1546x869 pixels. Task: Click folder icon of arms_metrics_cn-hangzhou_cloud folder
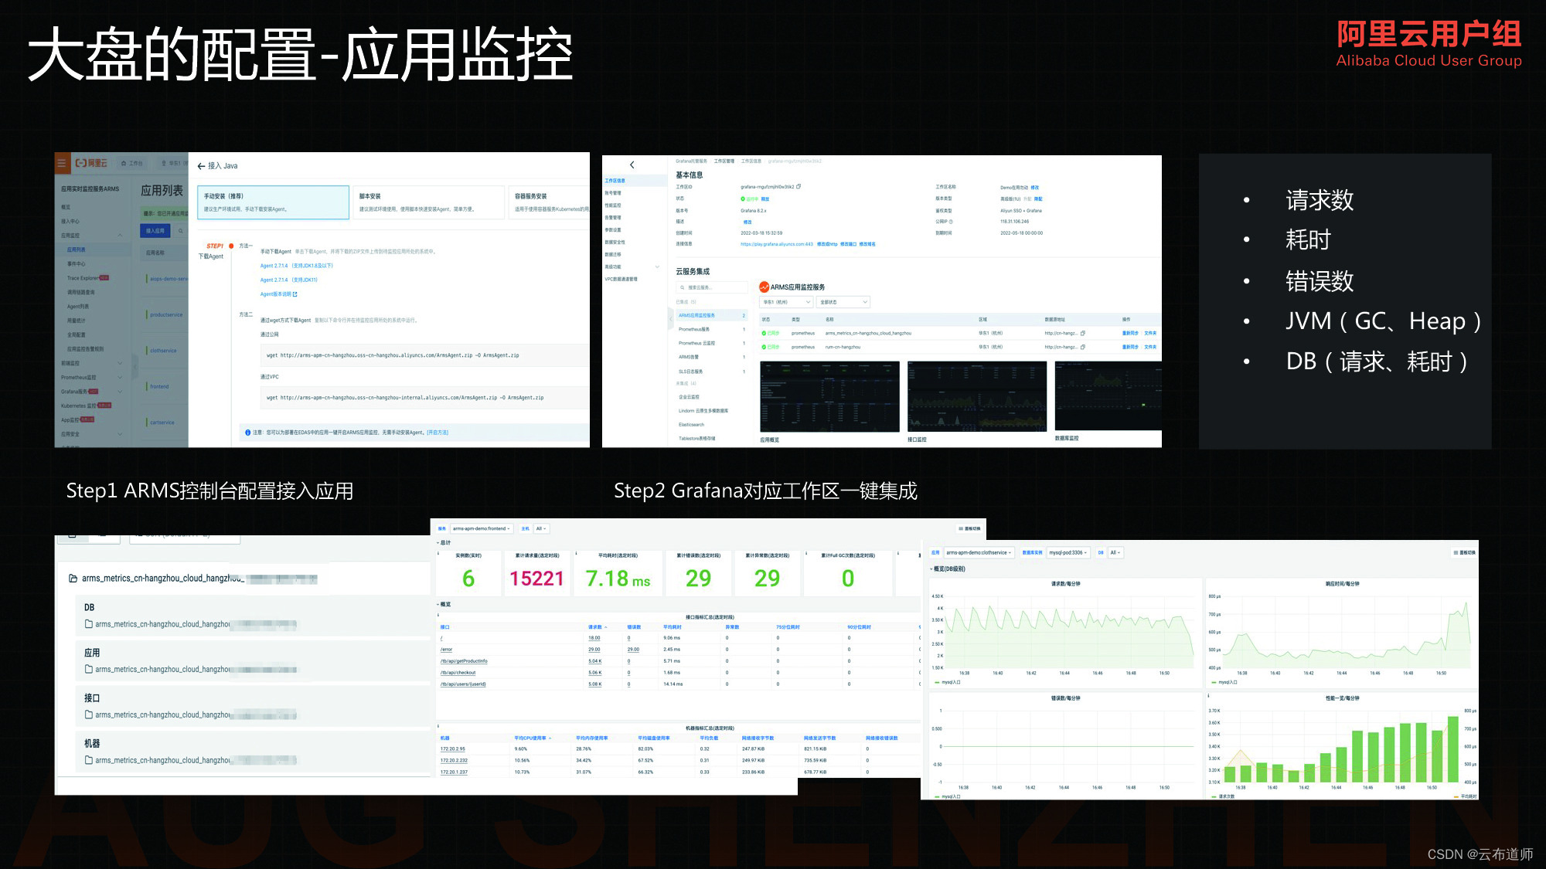tap(73, 578)
